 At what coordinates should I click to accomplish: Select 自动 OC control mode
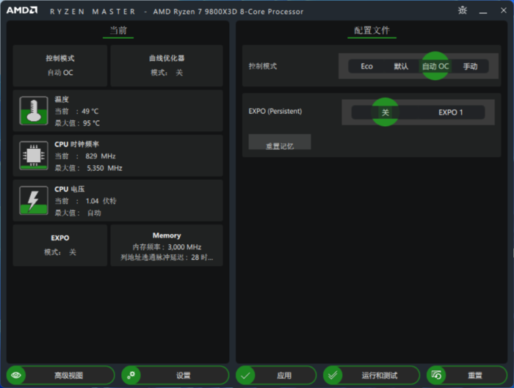click(435, 66)
